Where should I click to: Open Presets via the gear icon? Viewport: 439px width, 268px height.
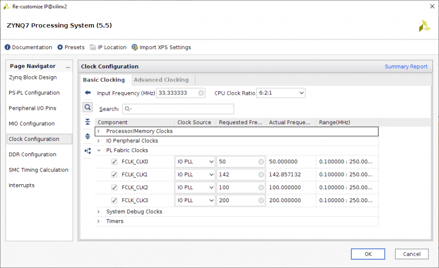60,47
